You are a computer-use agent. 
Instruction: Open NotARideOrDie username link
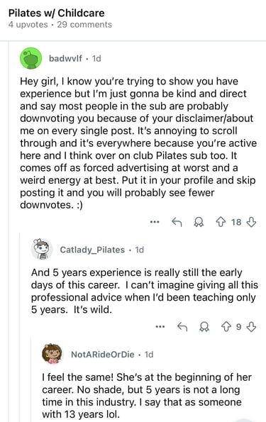pyautogui.click(x=103, y=354)
